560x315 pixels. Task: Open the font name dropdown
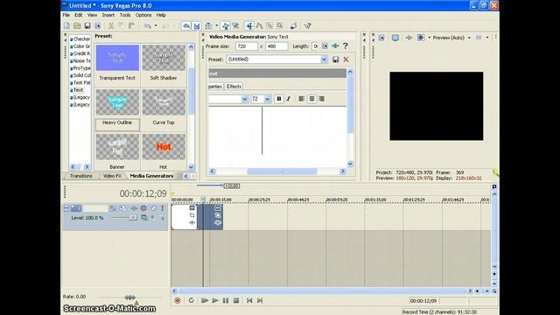pos(245,99)
